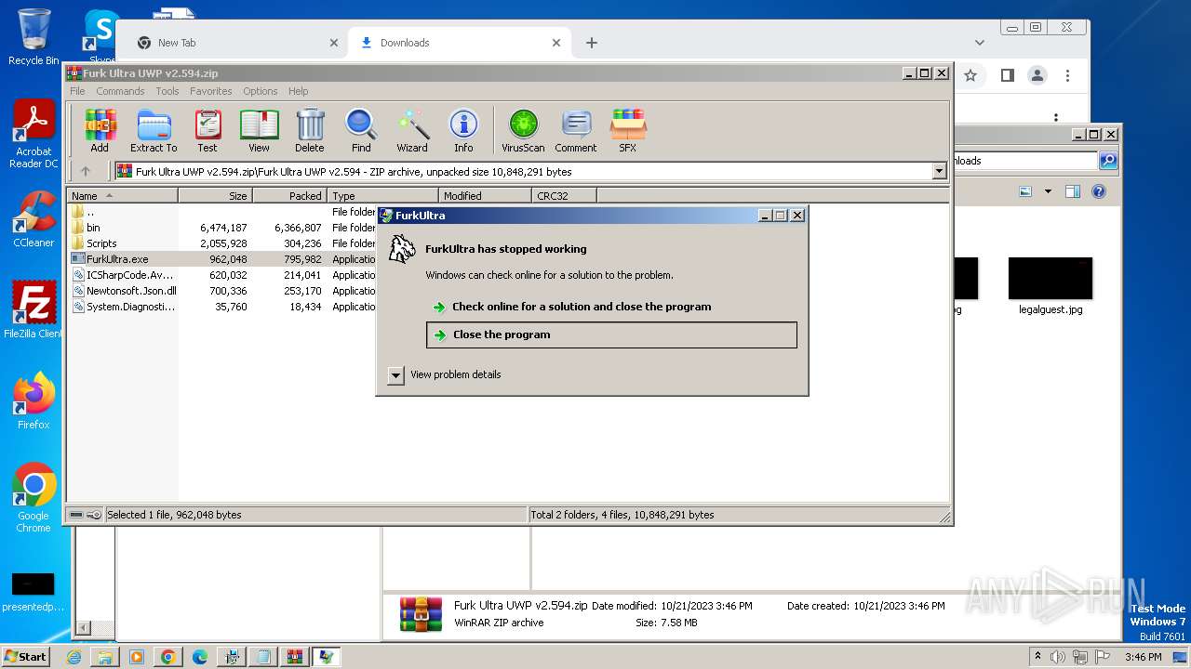The image size is (1191, 669).
Task: Open Recycle Bin desktop icon
Action: (33, 37)
